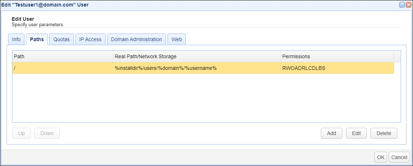This screenshot has width=413, height=166.
Task: Open the Domain Administration tab
Action: (x=137, y=39)
